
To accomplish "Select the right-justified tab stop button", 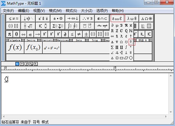I will tap(27, 64).
